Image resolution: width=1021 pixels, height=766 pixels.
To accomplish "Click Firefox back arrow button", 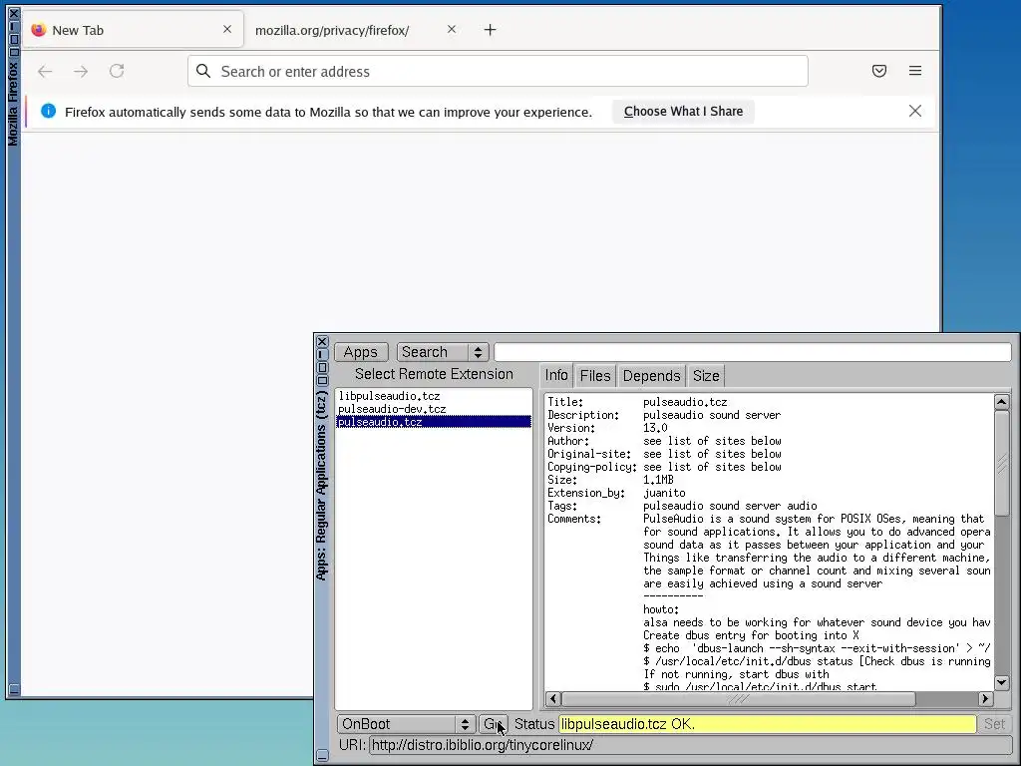I will point(45,71).
